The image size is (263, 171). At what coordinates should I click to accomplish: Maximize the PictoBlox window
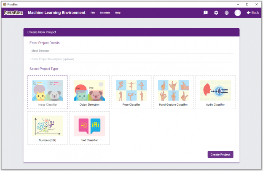pos(247,4)
